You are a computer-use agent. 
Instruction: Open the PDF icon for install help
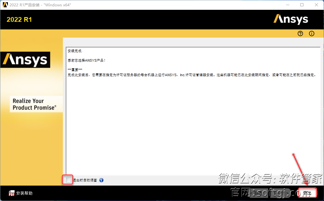click(12, 193)
